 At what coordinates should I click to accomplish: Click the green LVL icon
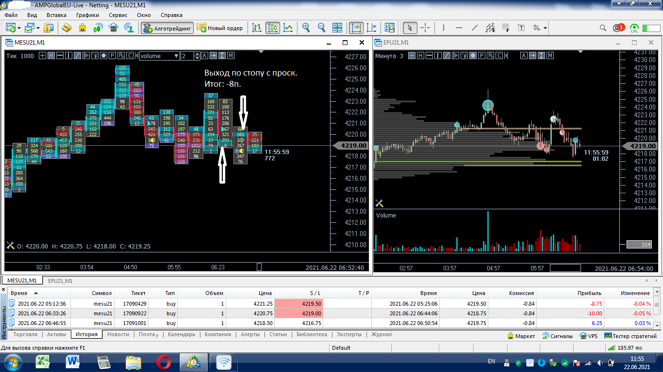coord(634,28)
